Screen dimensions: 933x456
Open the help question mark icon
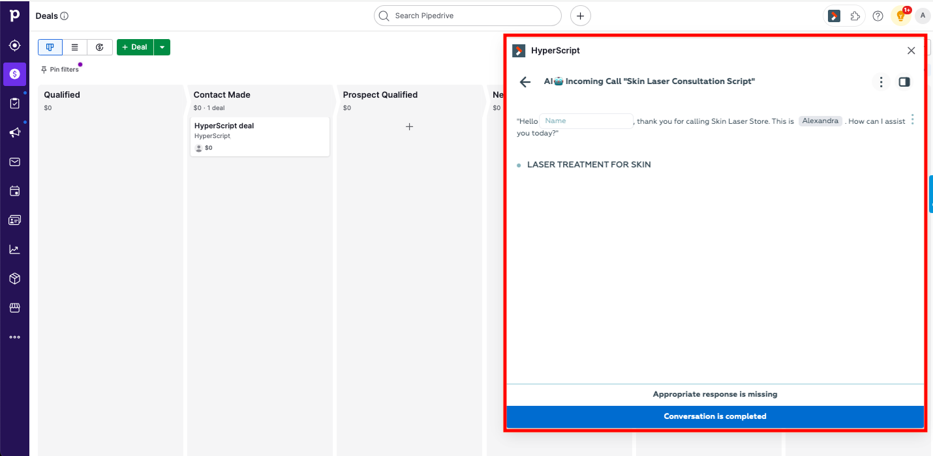(x=878, y=16)
